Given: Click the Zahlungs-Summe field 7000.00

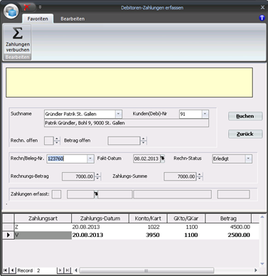Looking at the screenshot, I should click(x=181, y=176).
